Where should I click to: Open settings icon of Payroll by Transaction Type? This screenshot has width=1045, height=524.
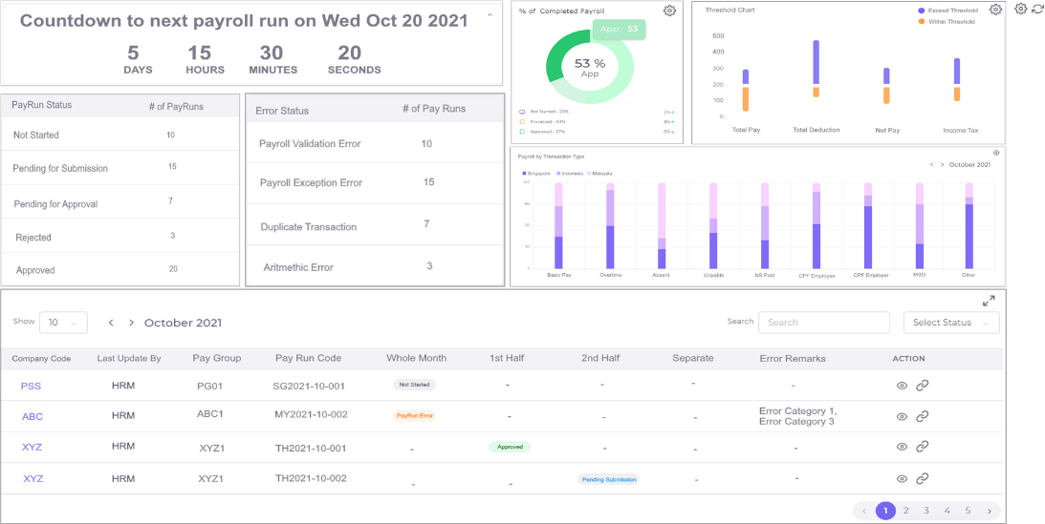click(995, 153)
